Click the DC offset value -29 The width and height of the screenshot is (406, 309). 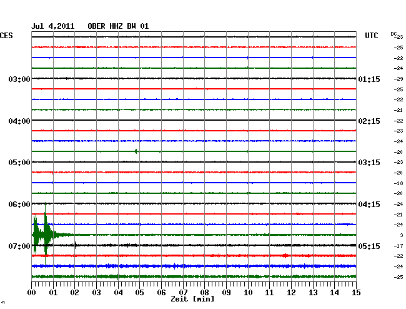399,79
